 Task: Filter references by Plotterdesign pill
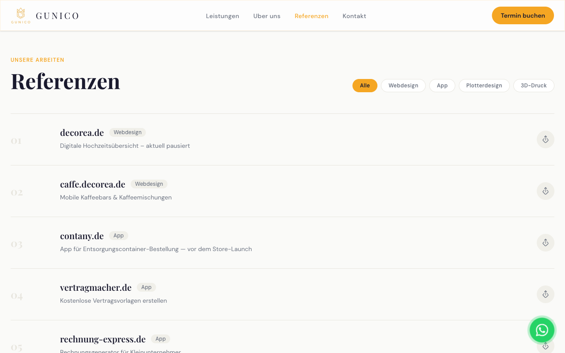click(484, 86)
